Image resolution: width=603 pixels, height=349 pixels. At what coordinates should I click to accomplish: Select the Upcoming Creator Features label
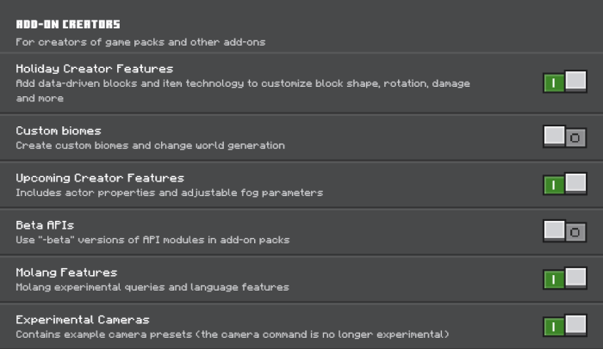(x=100, y=178)
